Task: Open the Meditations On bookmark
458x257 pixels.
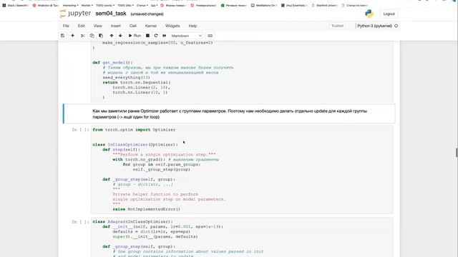Action: click(x=263, y=5)
